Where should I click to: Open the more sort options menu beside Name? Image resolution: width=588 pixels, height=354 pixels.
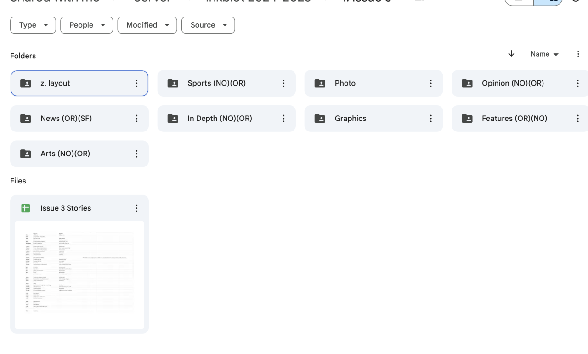[x=578, y=54]
